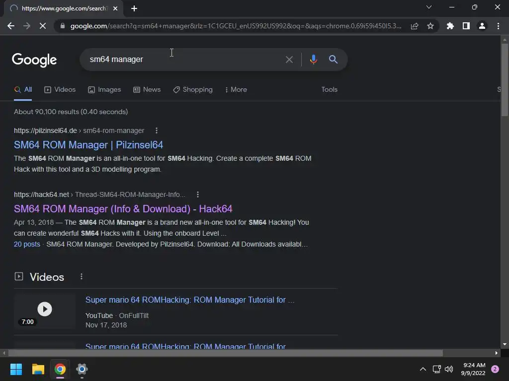The image size is (509, 381).
Task: Open the Windows Start menu
Action: click(x=16, y=369)
